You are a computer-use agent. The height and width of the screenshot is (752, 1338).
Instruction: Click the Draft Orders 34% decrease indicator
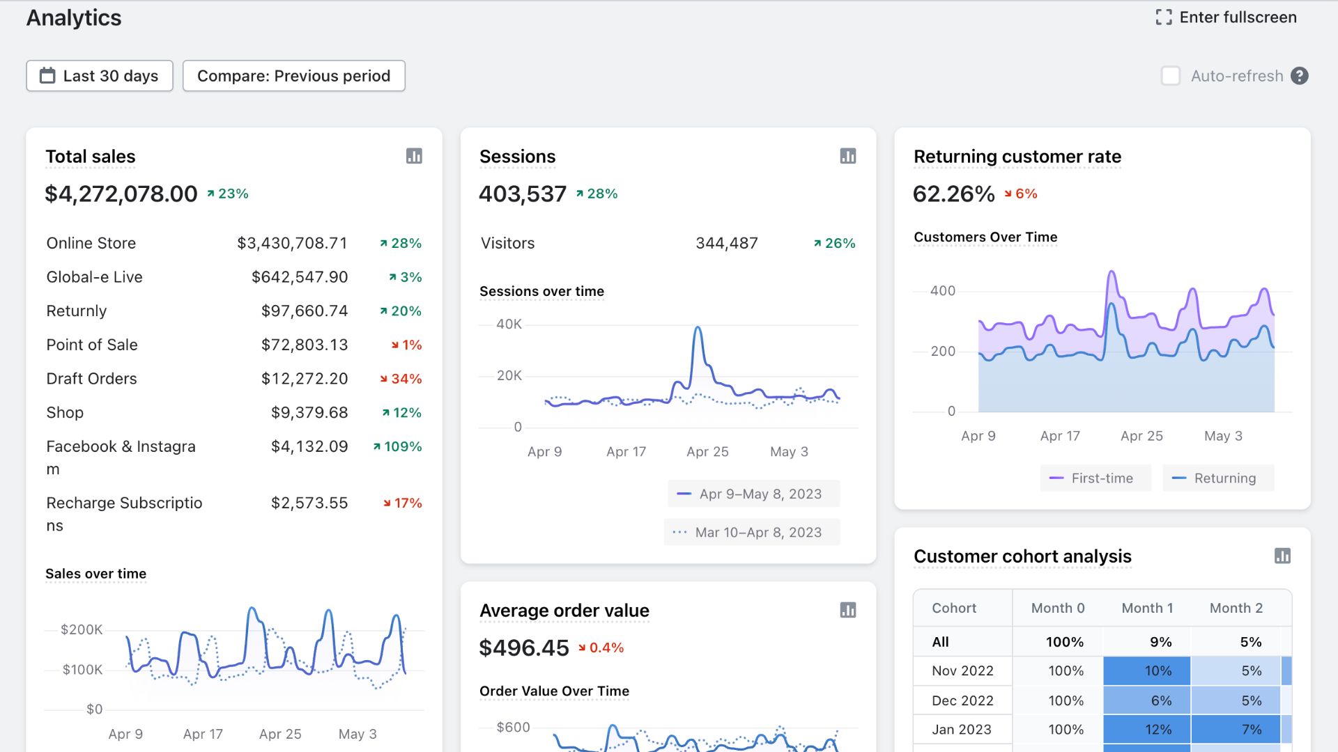[401, 379]
